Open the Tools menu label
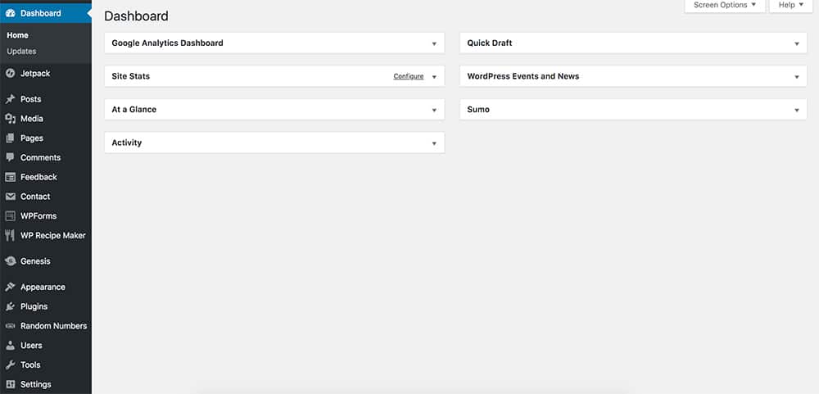This screenshot has height=394, width=819. pyautogui.click(x=30, y=365)
